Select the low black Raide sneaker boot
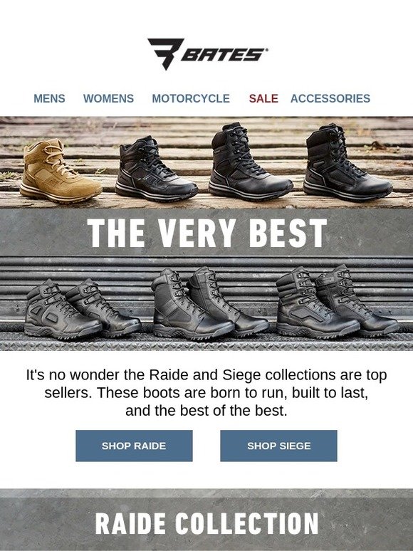Screen dimensions: 413x551 point(156,169)
